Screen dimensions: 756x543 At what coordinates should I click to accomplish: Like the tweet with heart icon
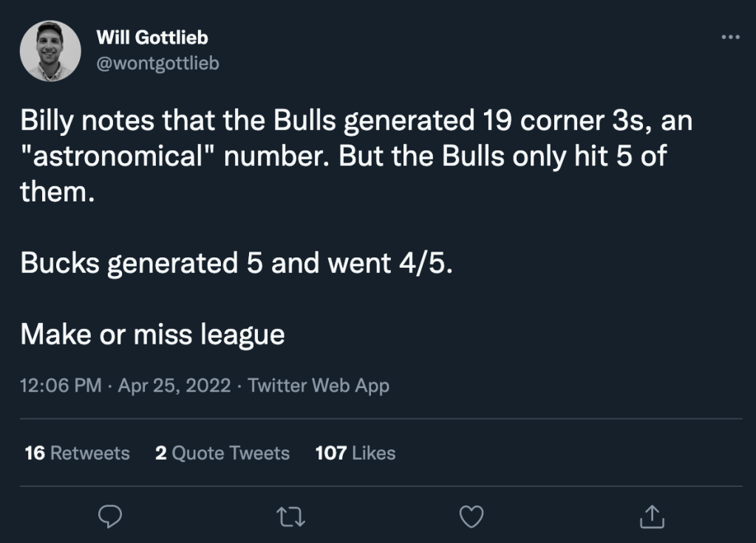click(x=470, y=516)
